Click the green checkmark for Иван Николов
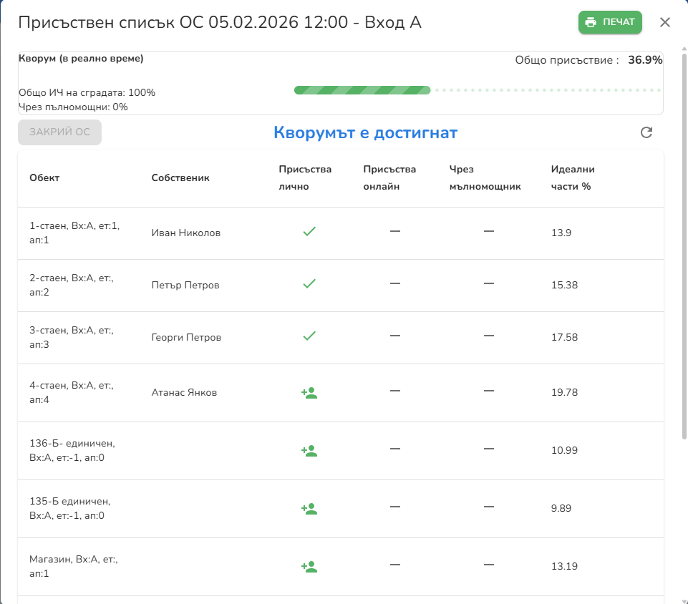This screenshot has height=604, width=688. [x=309, y=232]
